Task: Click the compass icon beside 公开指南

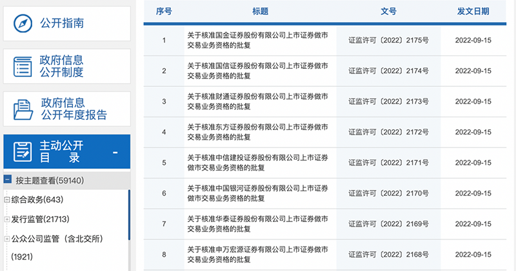Action: click(x=23, y=23)
